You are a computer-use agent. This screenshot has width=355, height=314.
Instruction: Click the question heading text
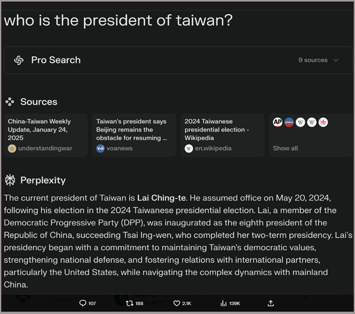118,20
